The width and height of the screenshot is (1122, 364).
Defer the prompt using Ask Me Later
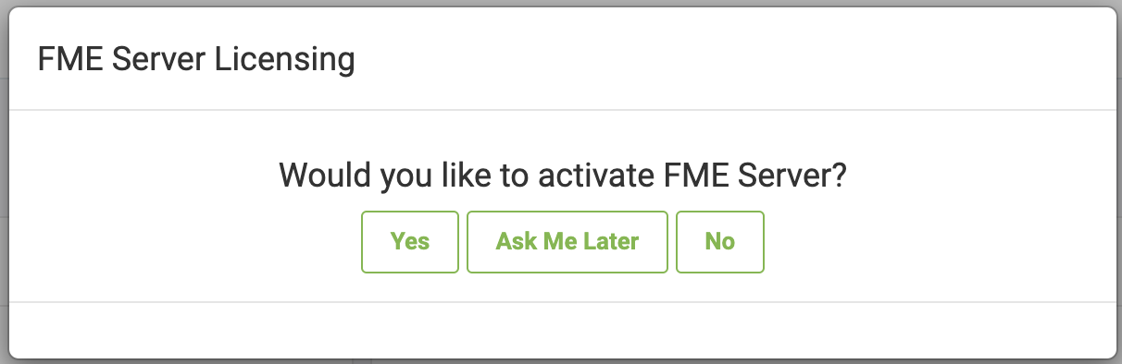point(567,242)
